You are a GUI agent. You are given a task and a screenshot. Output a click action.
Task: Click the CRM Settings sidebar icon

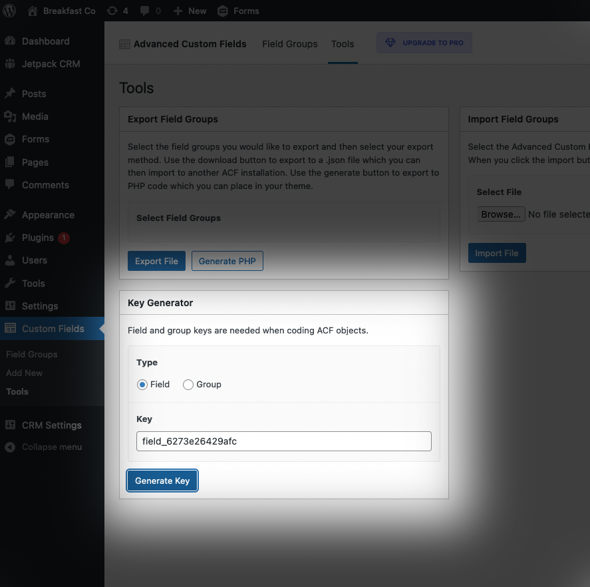10,425
